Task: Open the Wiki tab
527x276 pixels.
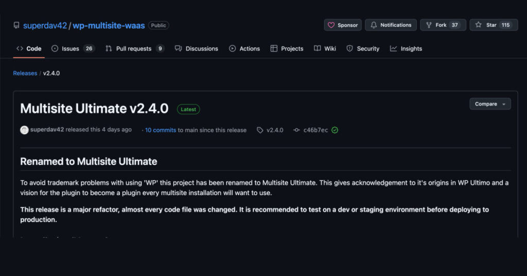Action: pyautogui.click(x=325, y=48)
